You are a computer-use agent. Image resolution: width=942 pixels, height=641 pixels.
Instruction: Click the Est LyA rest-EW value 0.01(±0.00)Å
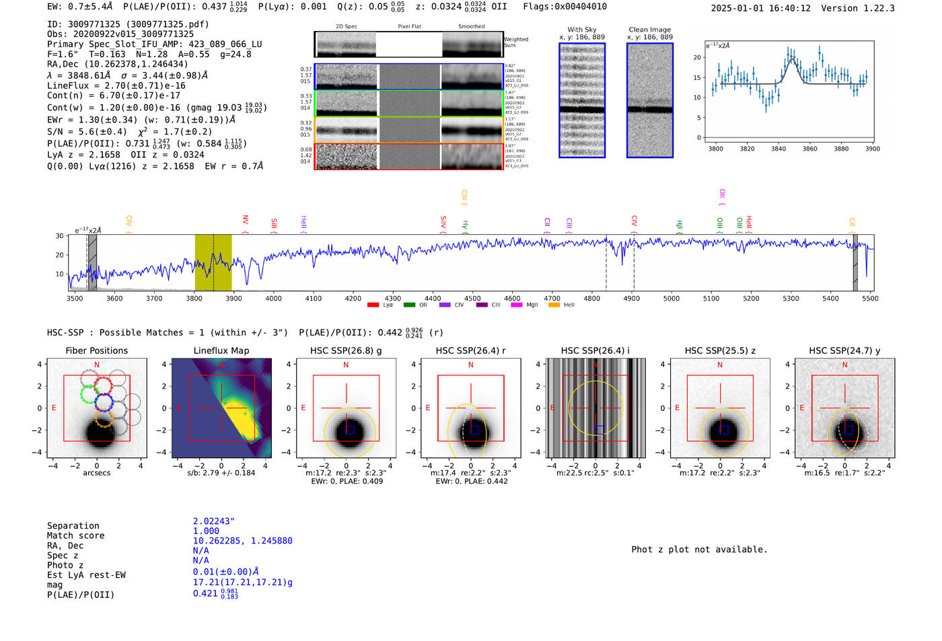tap(226, 572)
